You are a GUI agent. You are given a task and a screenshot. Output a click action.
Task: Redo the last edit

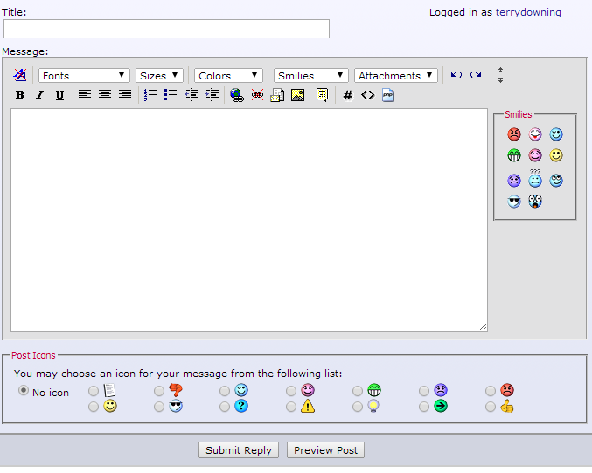point(476,75)
